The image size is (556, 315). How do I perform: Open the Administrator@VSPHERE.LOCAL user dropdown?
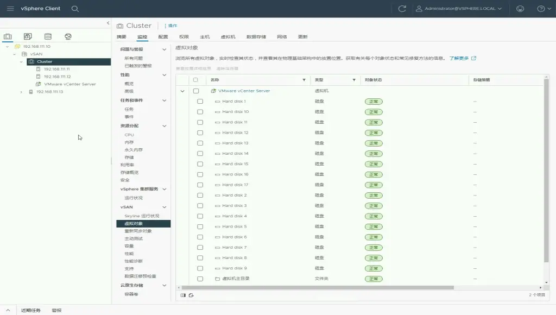point(459,9)
